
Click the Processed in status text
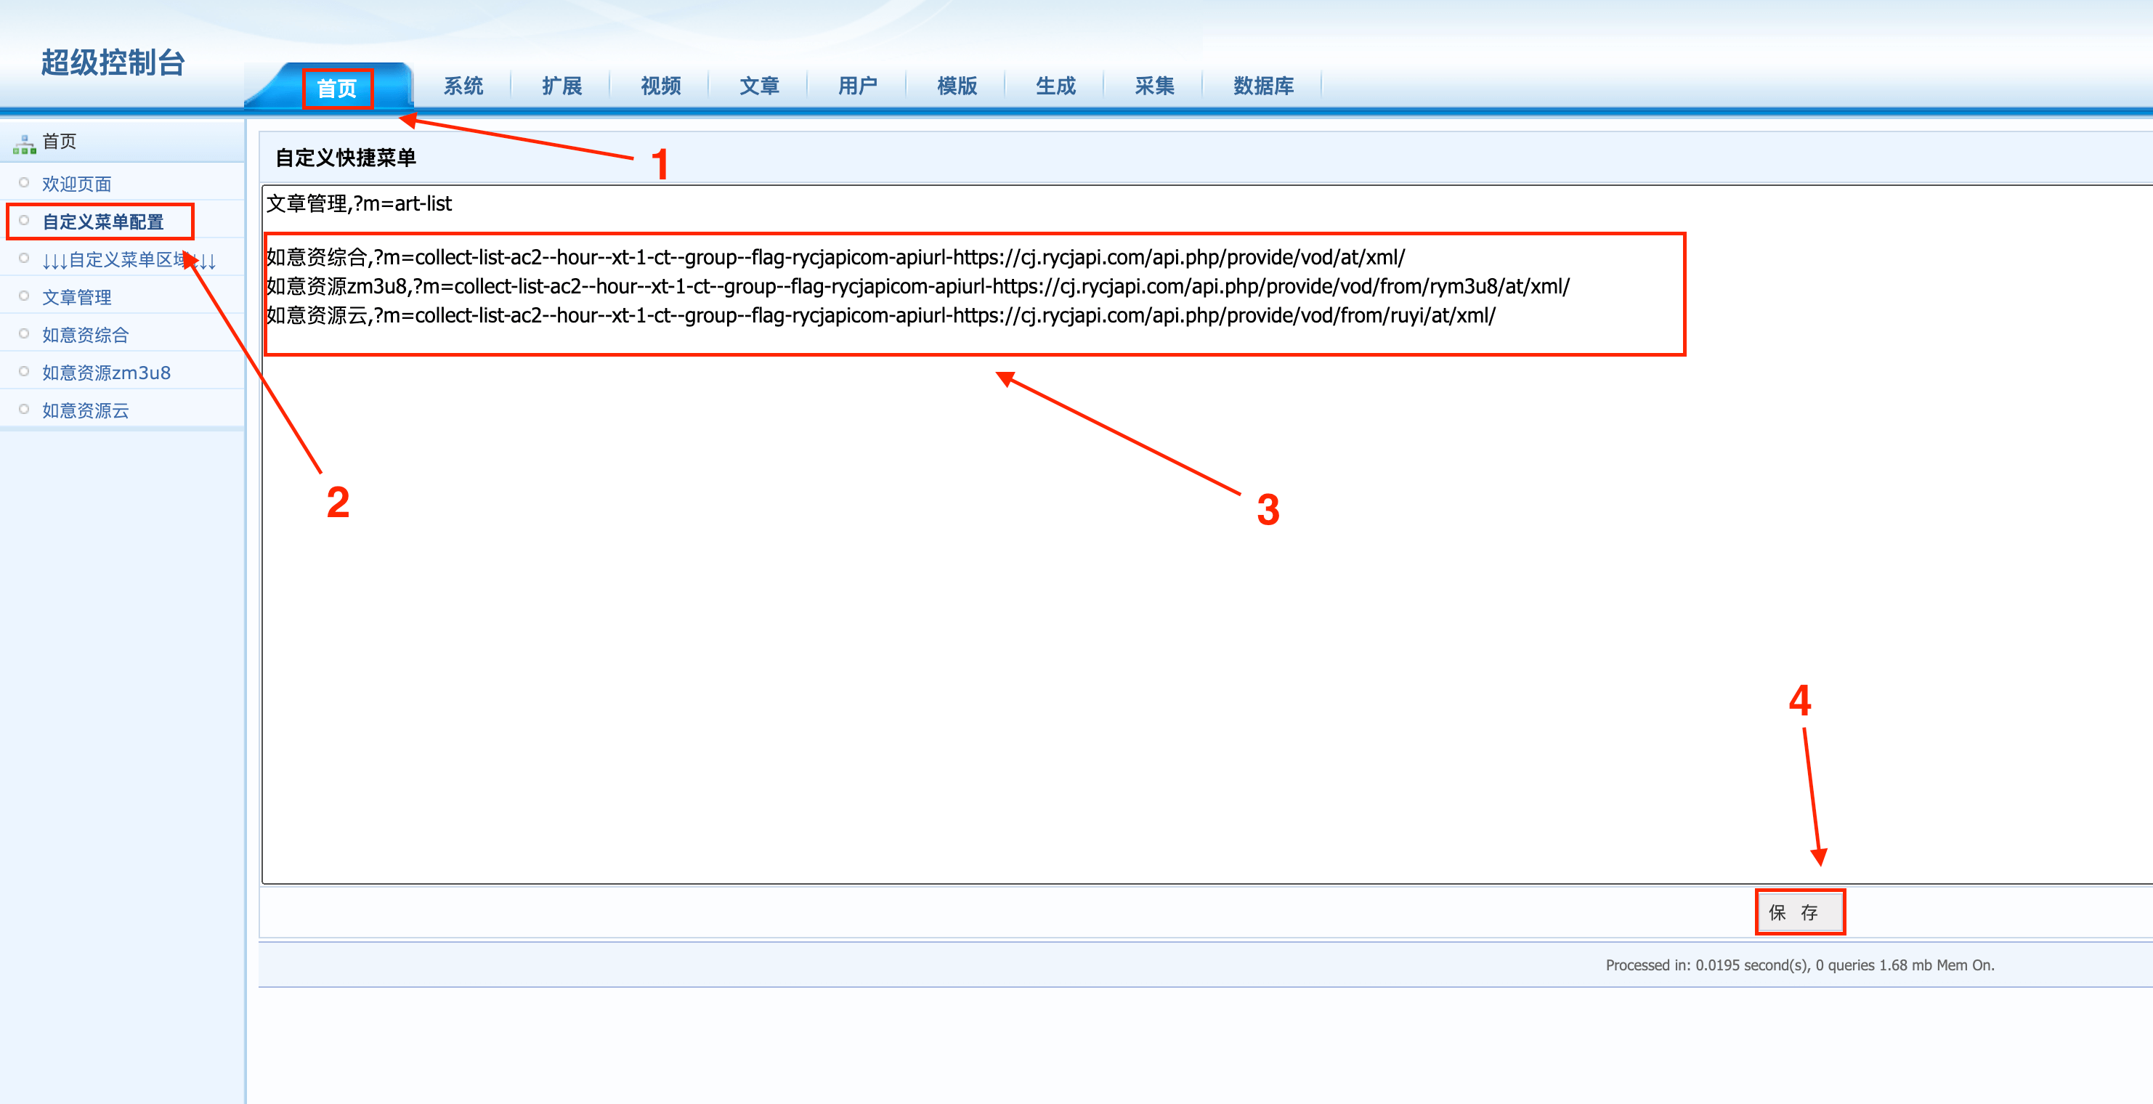(1799, 965)
